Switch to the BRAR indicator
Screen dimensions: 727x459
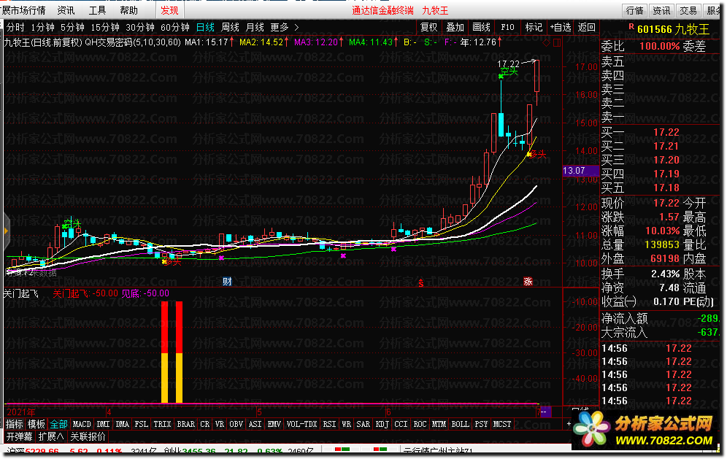186,424
